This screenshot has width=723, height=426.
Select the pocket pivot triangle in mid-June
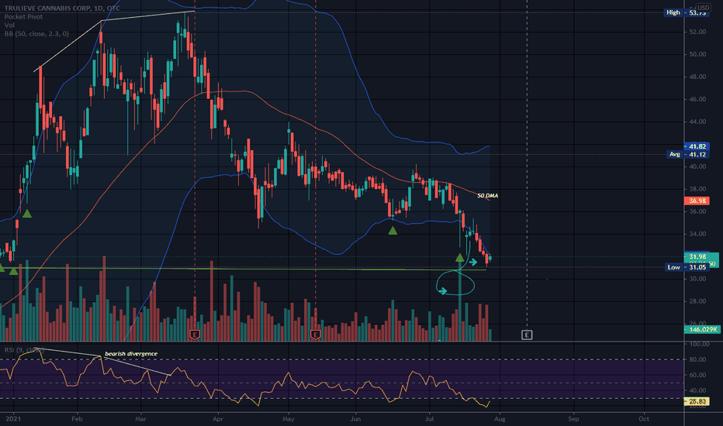pos(393,231)
